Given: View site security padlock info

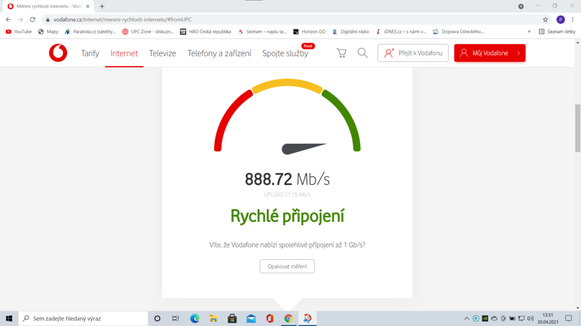Looking at the screenshot, I should point(48,20).
